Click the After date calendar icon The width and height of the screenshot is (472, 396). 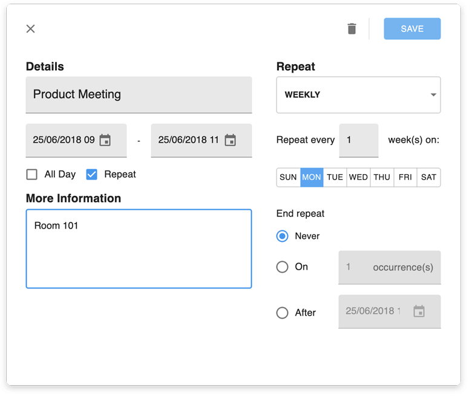(419, 311)
